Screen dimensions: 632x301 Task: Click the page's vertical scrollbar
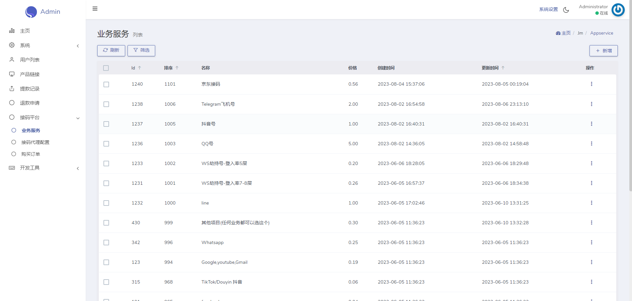pyautogui.click(x=630, y=99)
